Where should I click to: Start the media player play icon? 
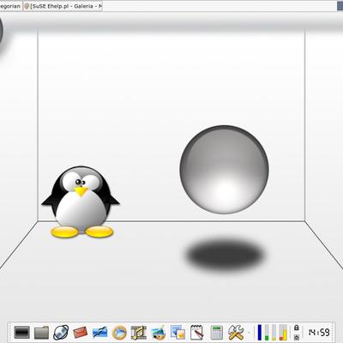pyautogui.click(x=119, y=333)
